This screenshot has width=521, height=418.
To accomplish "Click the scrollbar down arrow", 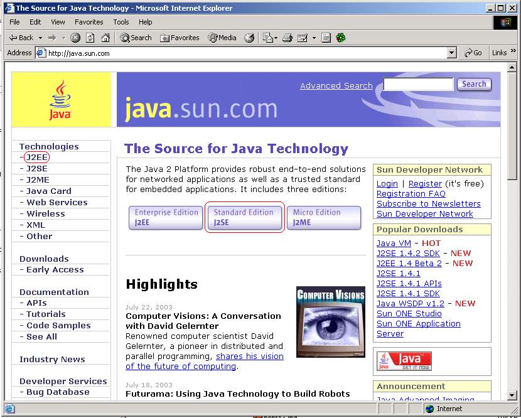I will click(x=512, y=395).
